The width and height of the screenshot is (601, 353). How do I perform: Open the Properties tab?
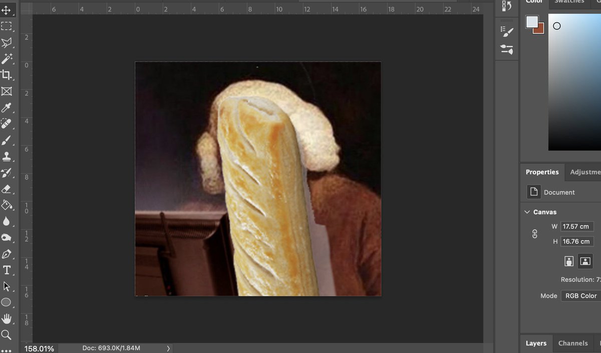click(542, 172)
